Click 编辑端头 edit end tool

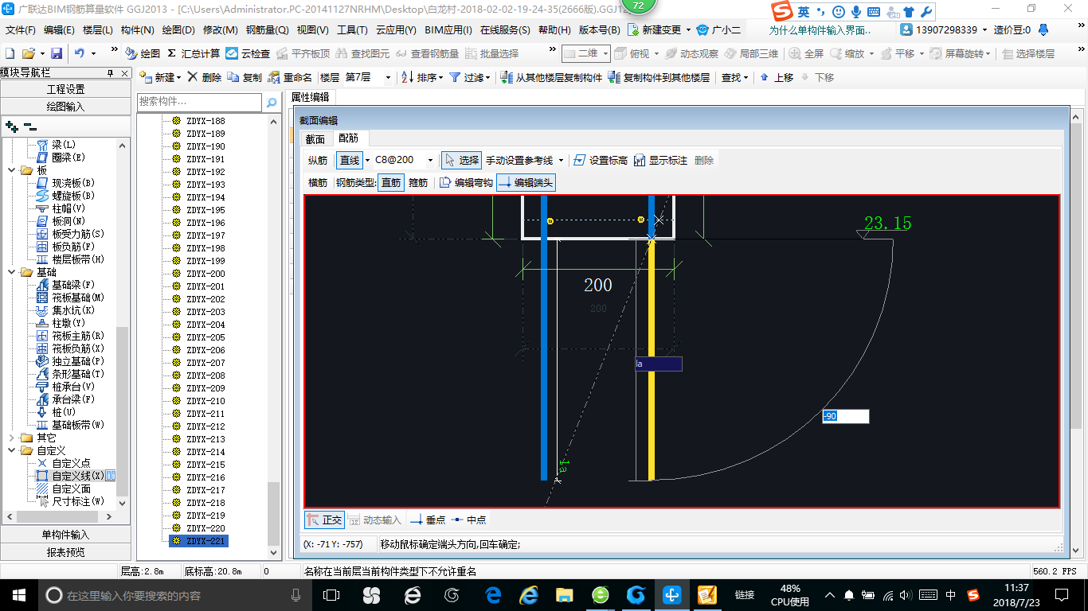click(526, 182)
